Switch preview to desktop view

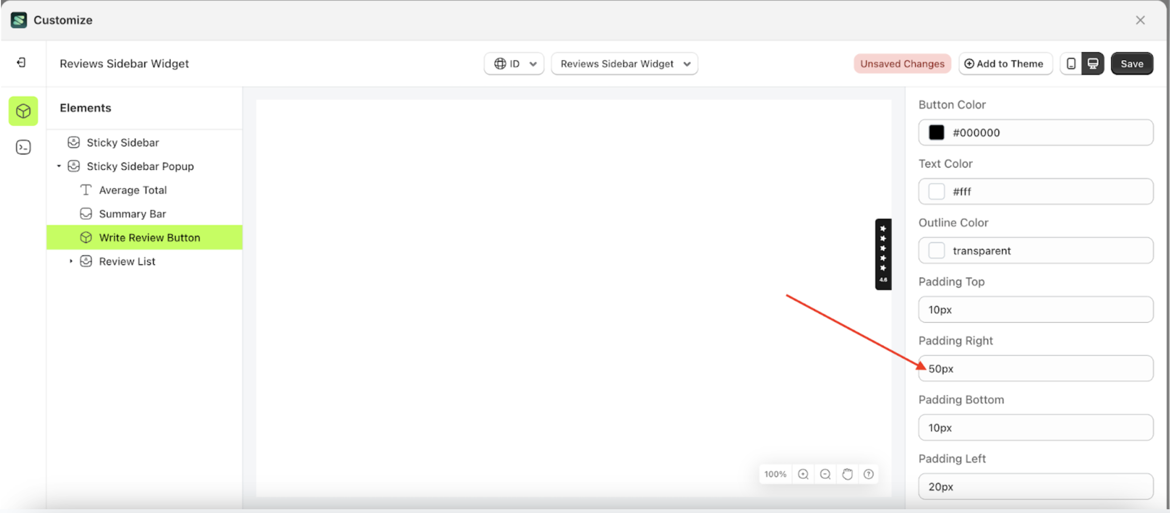pos(1092,63)
